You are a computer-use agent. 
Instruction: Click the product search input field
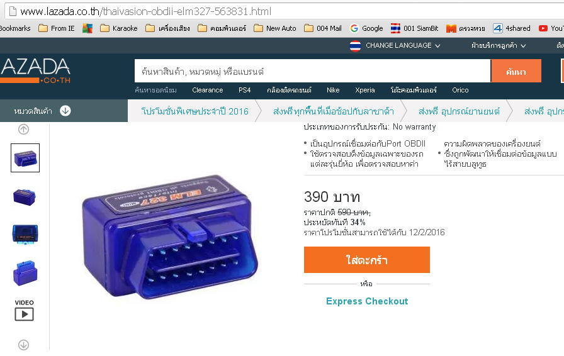tap(313, 71)
